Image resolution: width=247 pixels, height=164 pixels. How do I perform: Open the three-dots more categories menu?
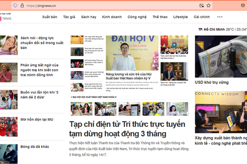coord(220,17)
